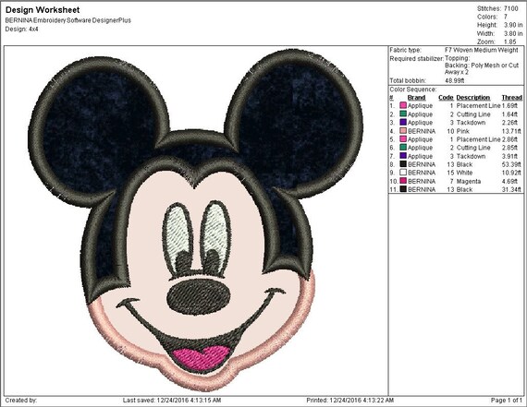The width and height of the screenshot is (527, 407).
Task: Click 'BERNINA Embroidery Software DesignerPlus' text
Action: (67, 20)
